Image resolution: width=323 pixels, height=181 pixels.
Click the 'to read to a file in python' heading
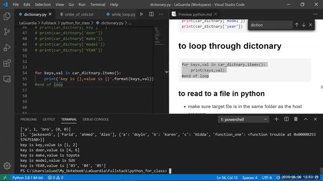pos(222,94)
